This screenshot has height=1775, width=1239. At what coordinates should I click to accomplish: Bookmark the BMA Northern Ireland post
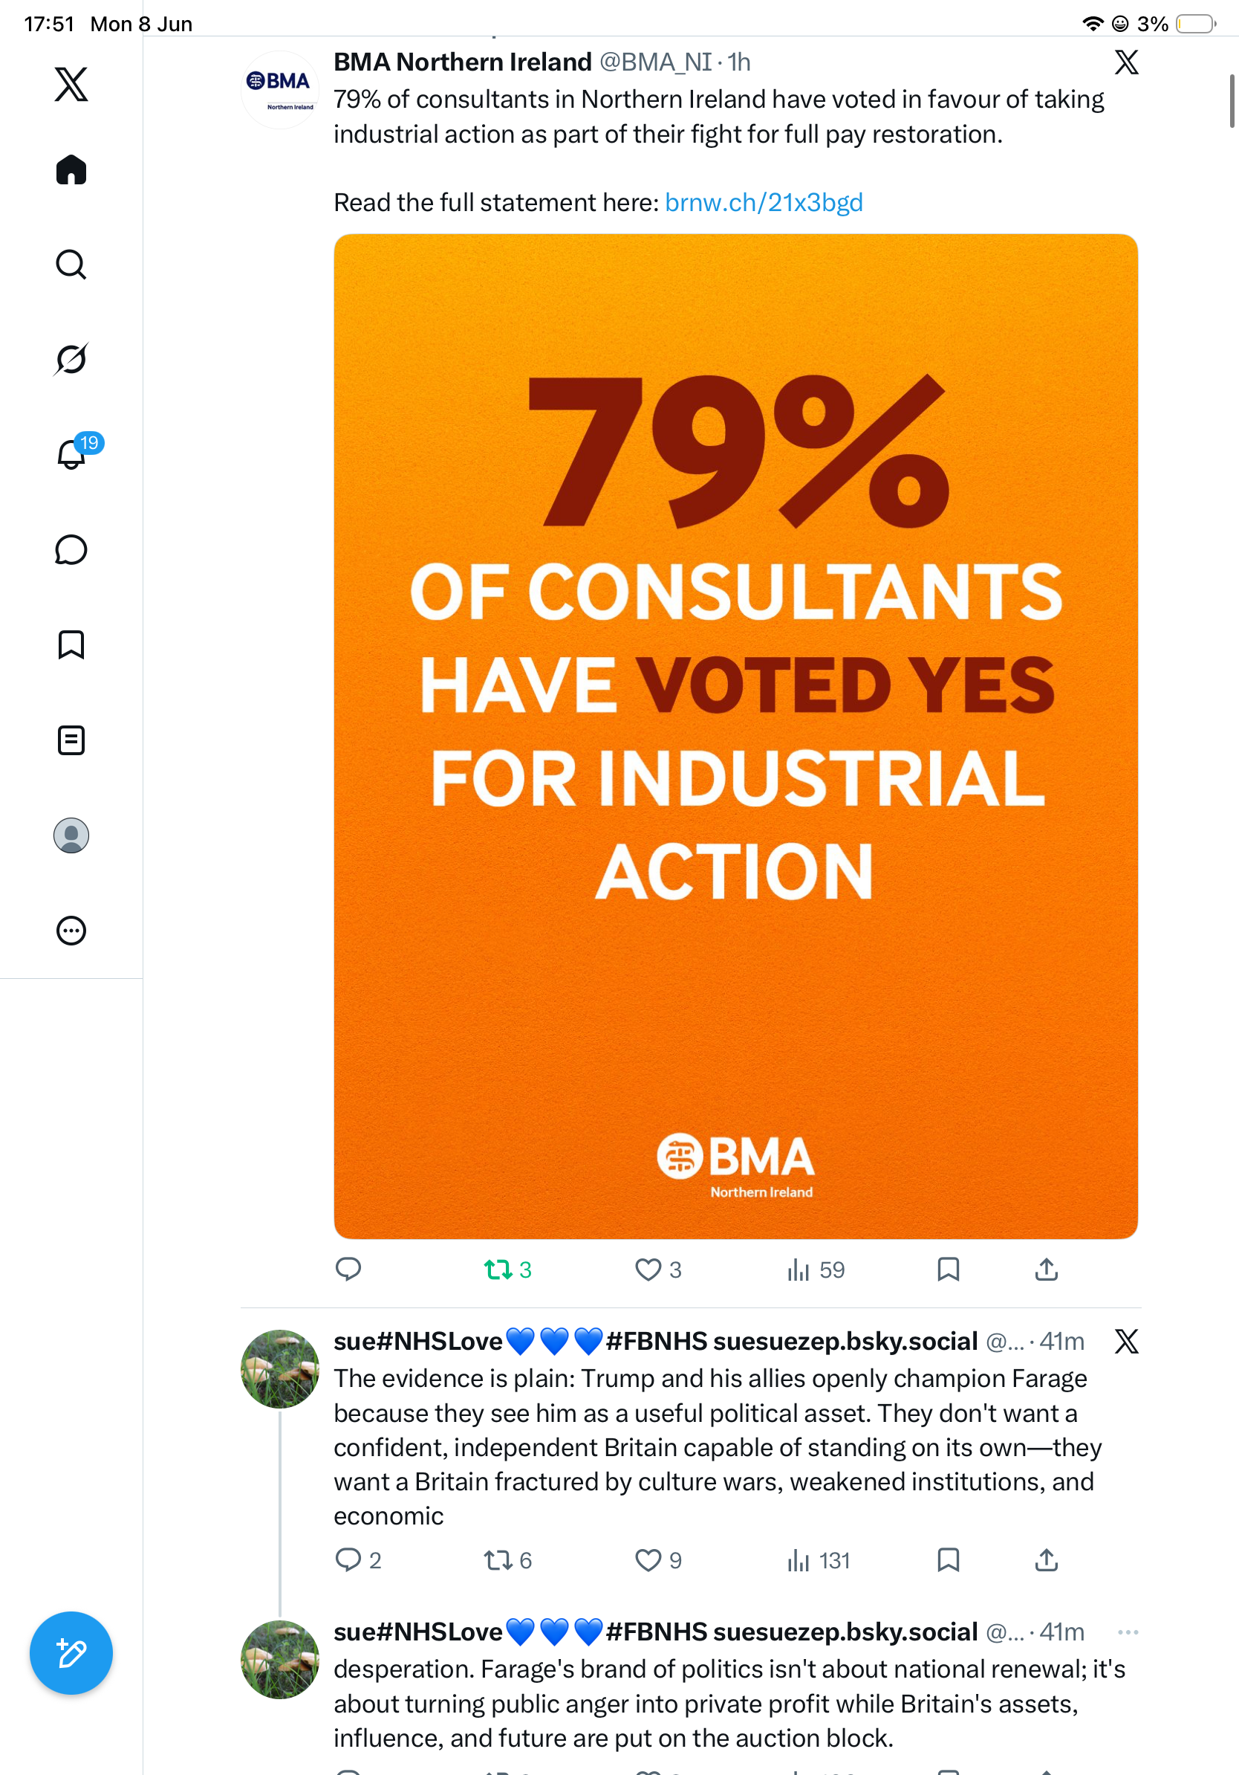[948, 1270]
